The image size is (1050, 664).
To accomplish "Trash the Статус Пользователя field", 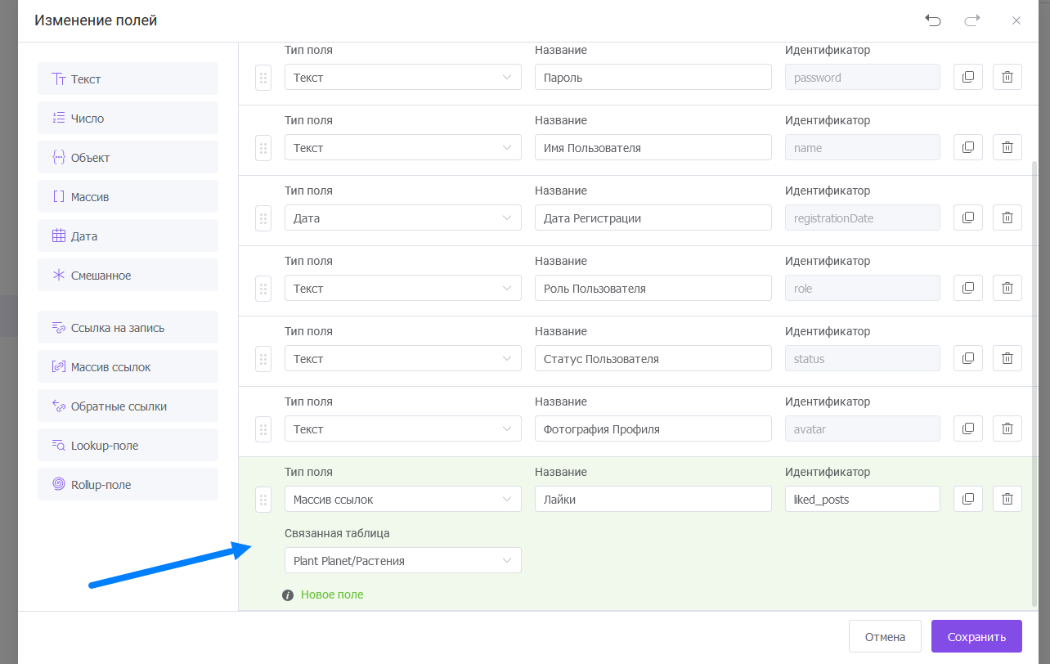I will tap(1007, 358).
